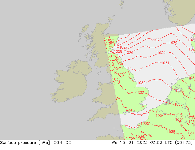Image resolution: width=195 pixels, height=150 pixels.
Task: Click the 'Surface pressure [hPa]' caption text
Action: 25,143
